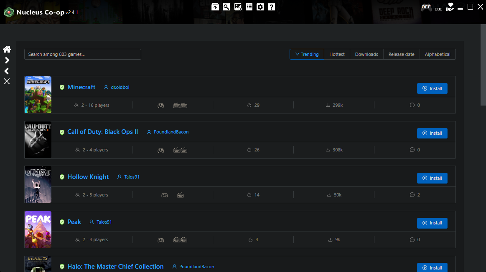
Task: Select the Alphabetical sort tab
Action: [438, 54]
